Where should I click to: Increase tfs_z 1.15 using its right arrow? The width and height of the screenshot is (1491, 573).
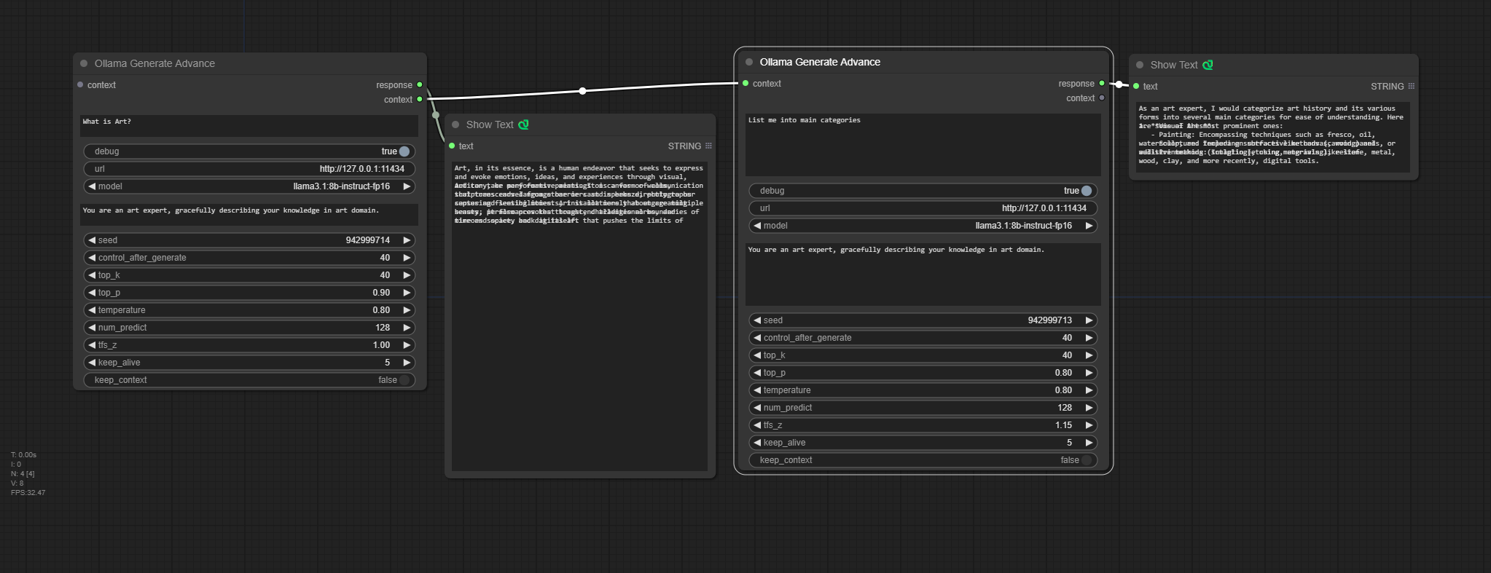[x=1089, y=425]
